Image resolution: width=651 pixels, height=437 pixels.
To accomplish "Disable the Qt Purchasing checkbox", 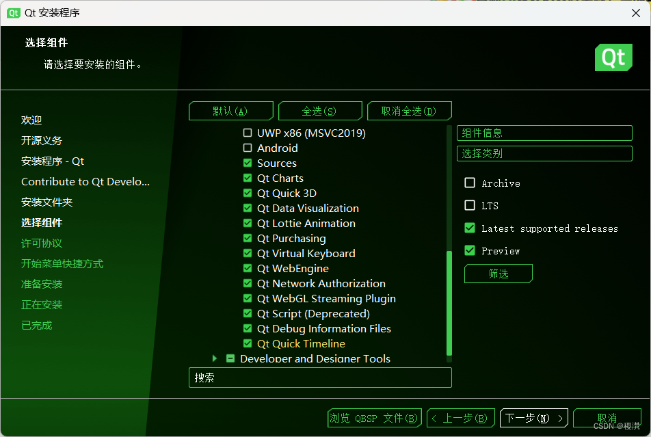I will pyautogui.click(x=248, y=238).
